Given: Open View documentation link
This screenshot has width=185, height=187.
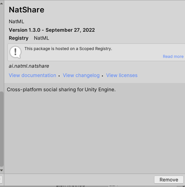Looking at the screenshot, I should pos(33,76).
